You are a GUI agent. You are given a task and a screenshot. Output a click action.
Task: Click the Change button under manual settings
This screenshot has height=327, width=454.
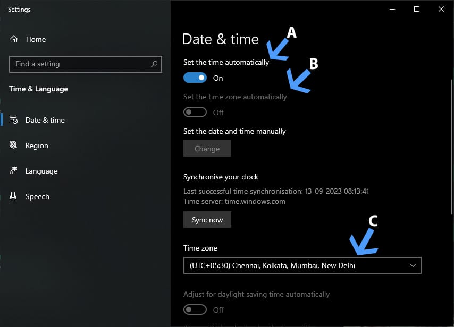207,149
